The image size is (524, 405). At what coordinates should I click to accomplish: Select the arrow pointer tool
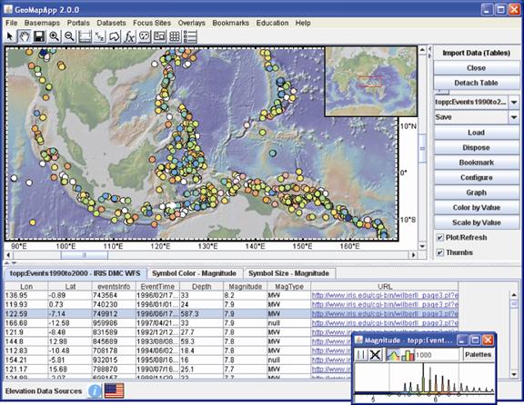coord(10,36)
